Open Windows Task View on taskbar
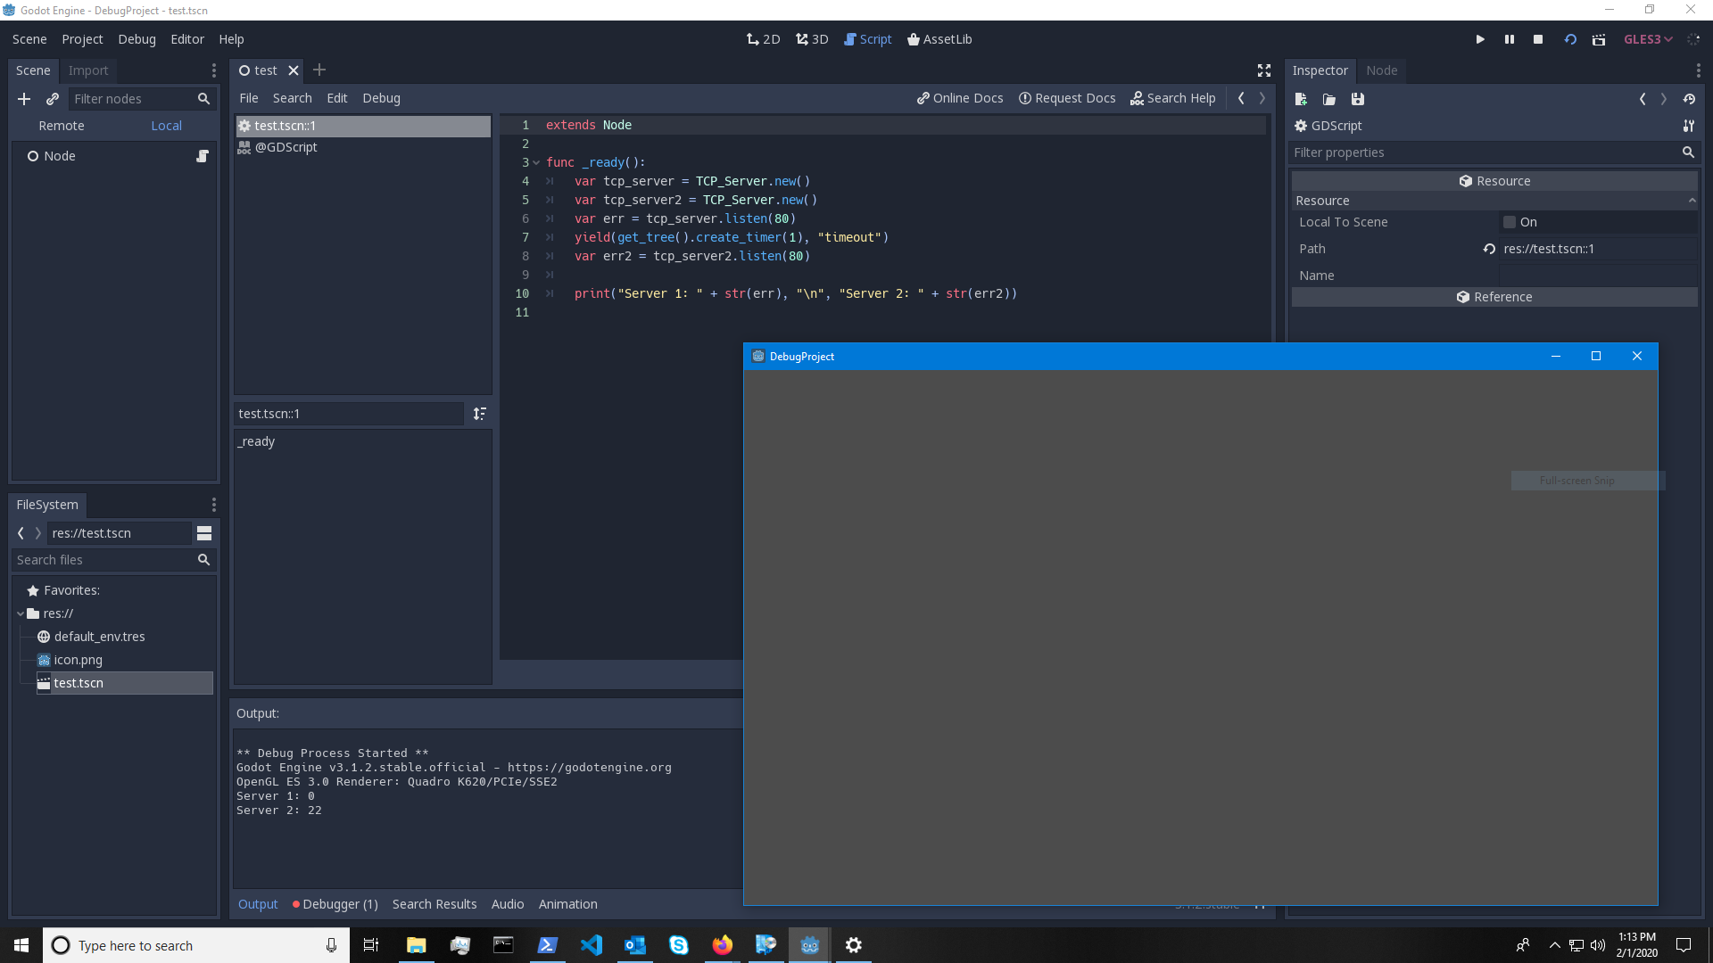The height and width of the screenshot is (963, 1713). point(371,945)
